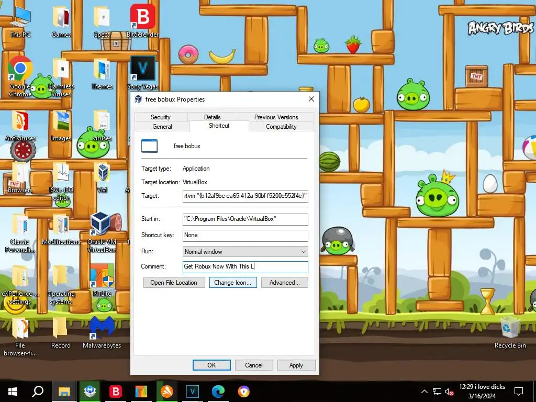Open the Browsers folder icon
This screenshot has width=536, height=402.
coord(20,178)
